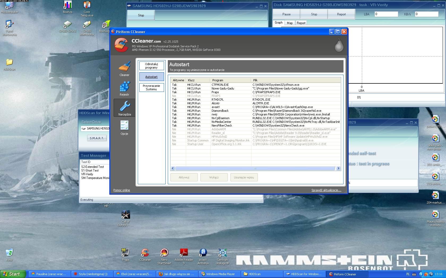Switch to Map tab in VR-Verify window
This screenshot has width=446, height=278.
[290, 23]
